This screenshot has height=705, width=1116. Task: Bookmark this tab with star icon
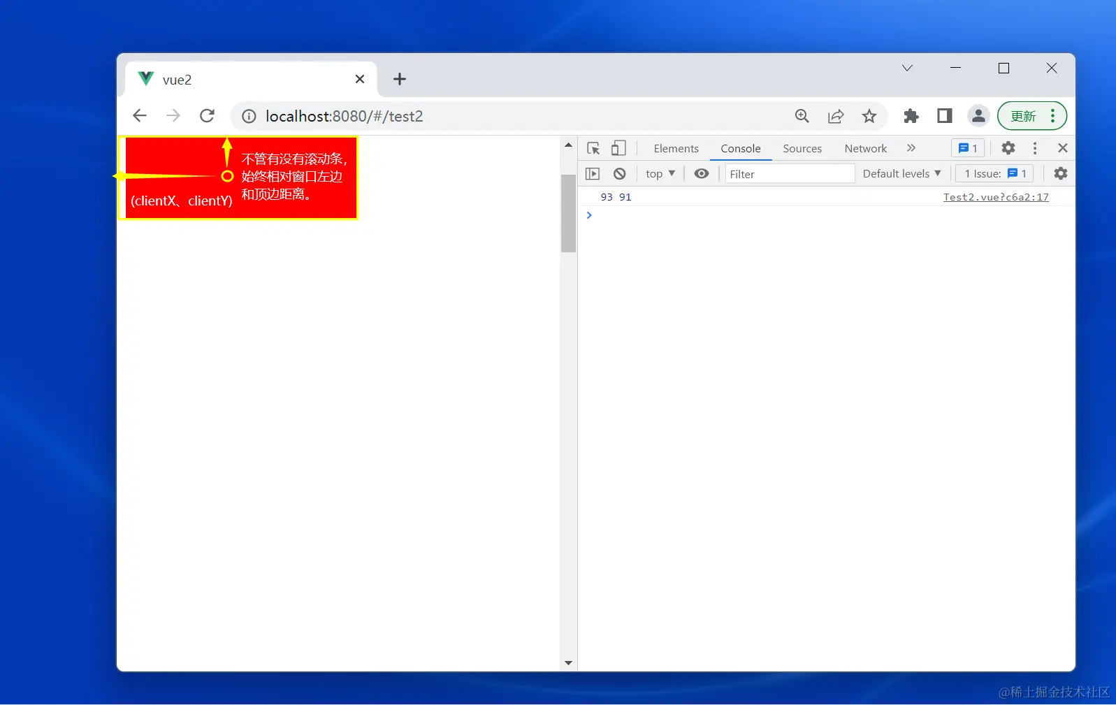[869, 116]
